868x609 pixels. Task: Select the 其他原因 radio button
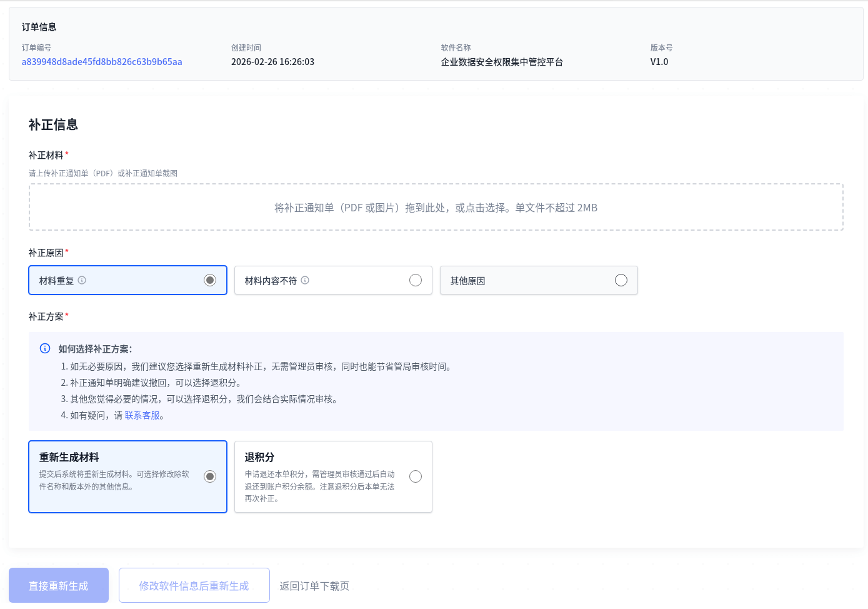click(621, 280)
